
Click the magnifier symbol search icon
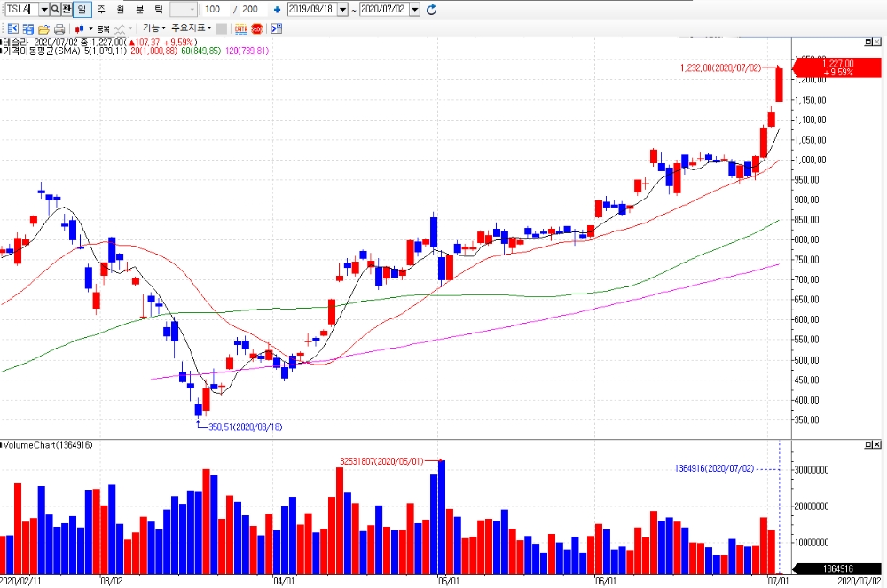55,9
